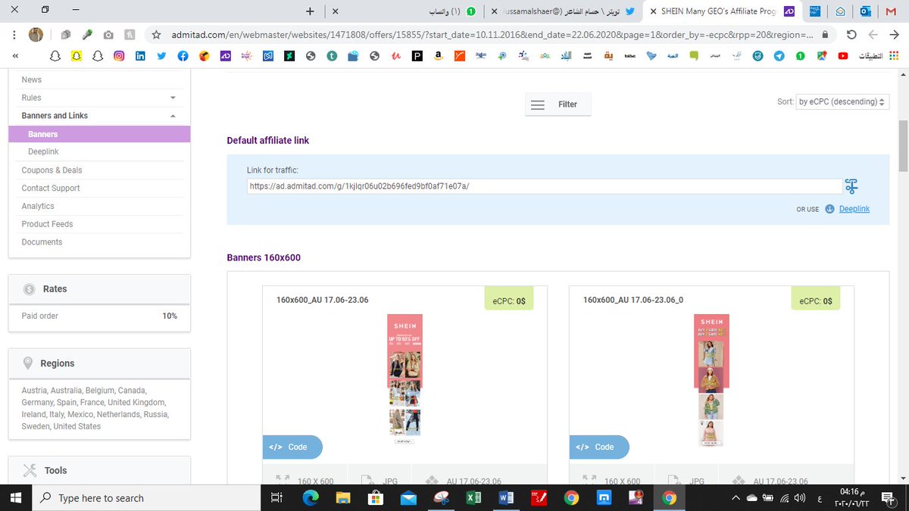The width and height of the screenshot is (909, 511).
Task: Click the Paid order 10% rate
Action: (99, 316)
